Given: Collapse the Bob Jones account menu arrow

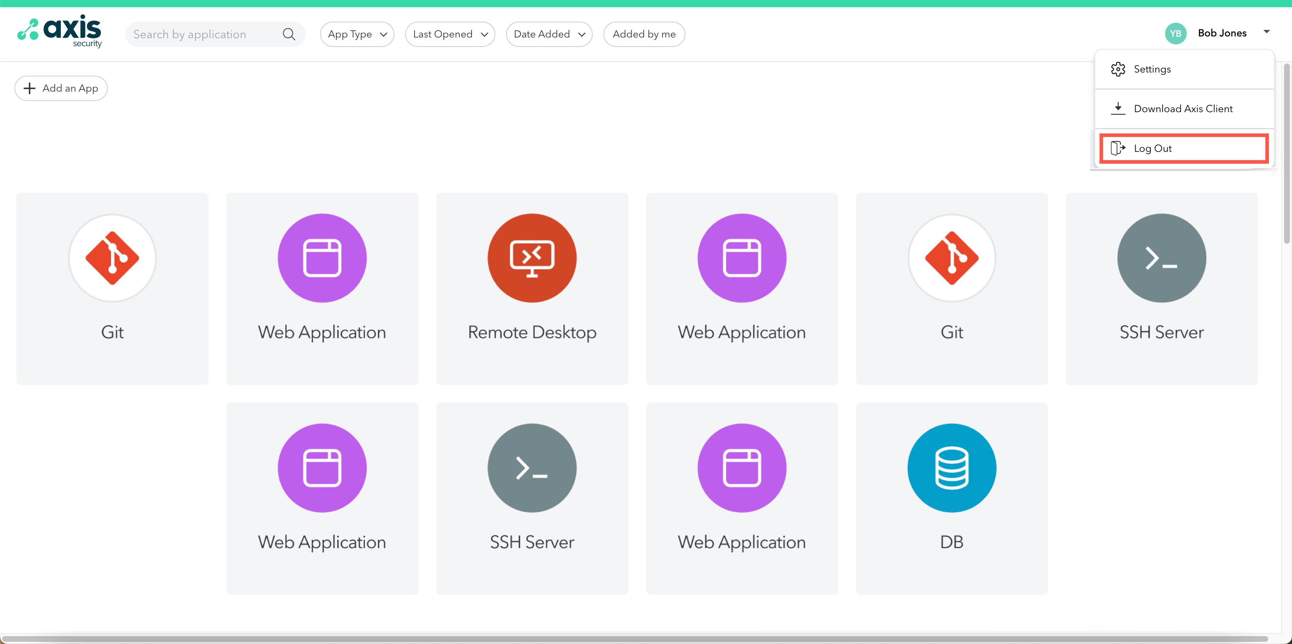Looking at the screenshot, I should point(1266,32).
